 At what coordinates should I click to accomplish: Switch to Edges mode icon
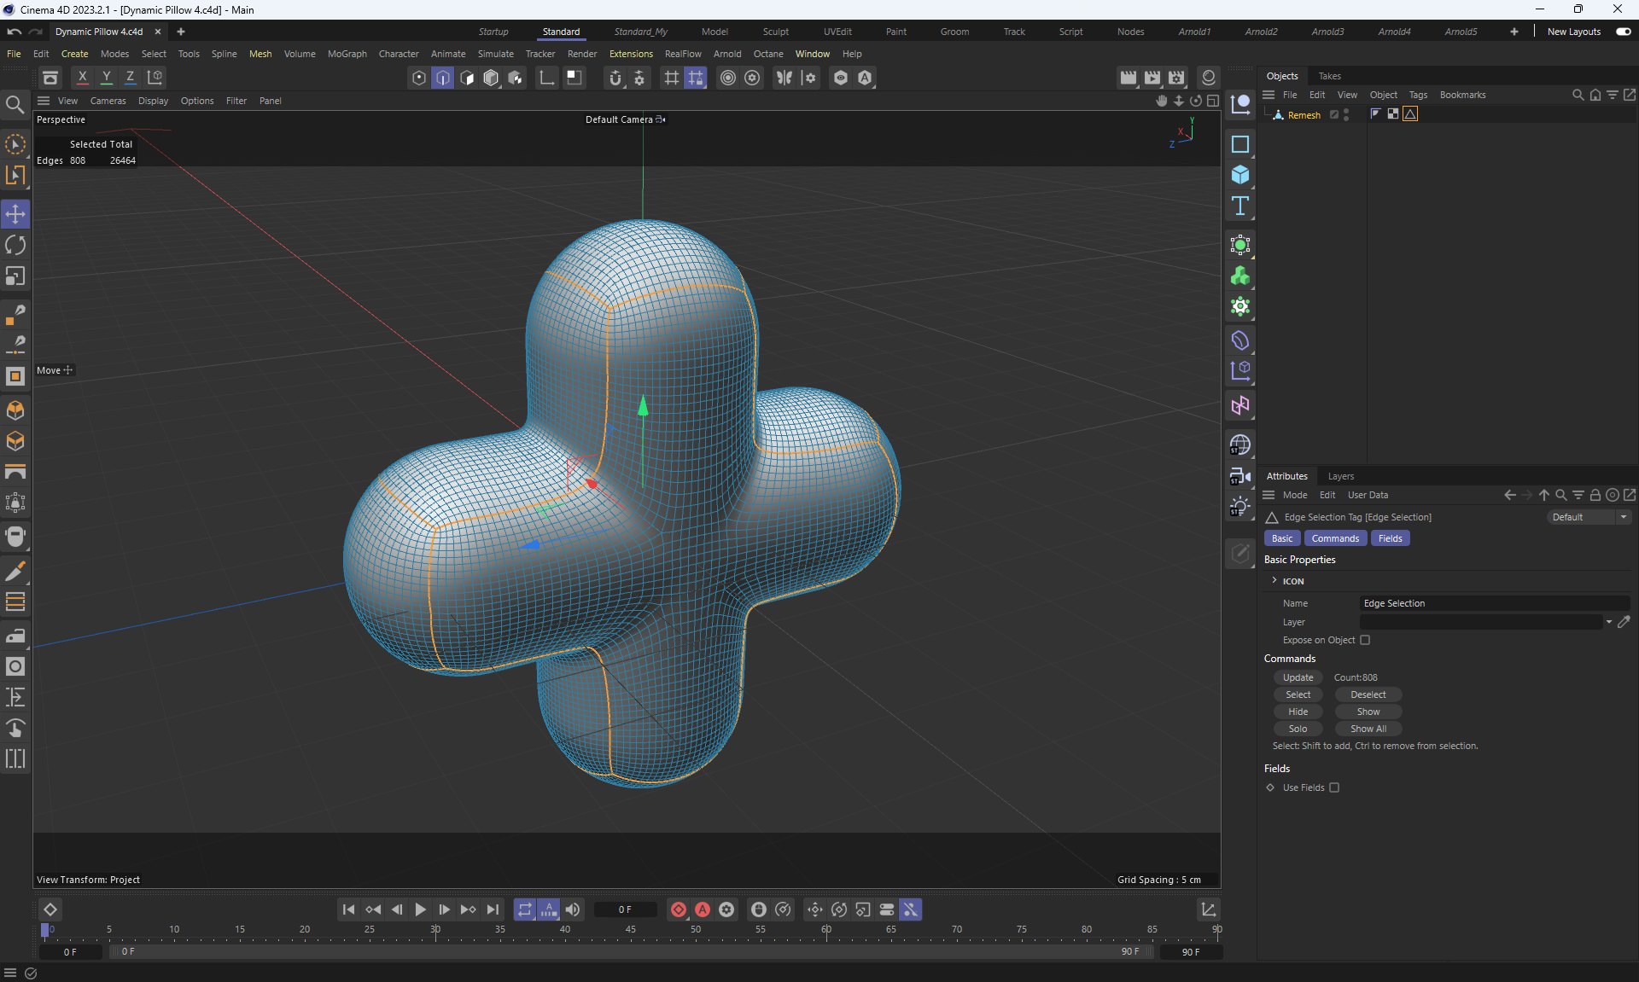tap(442, 78)
